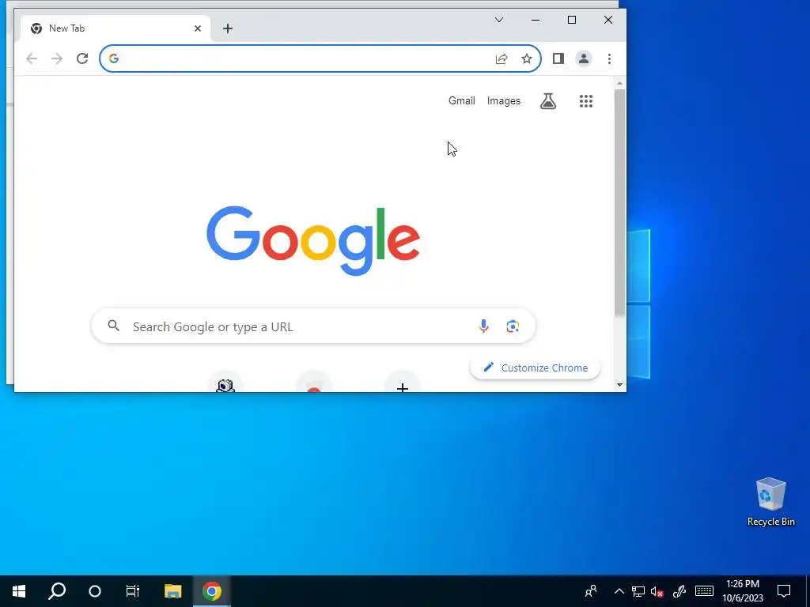Reload the current page
Image resolution: width=810 pixels, height=607 pixels.
82,58
